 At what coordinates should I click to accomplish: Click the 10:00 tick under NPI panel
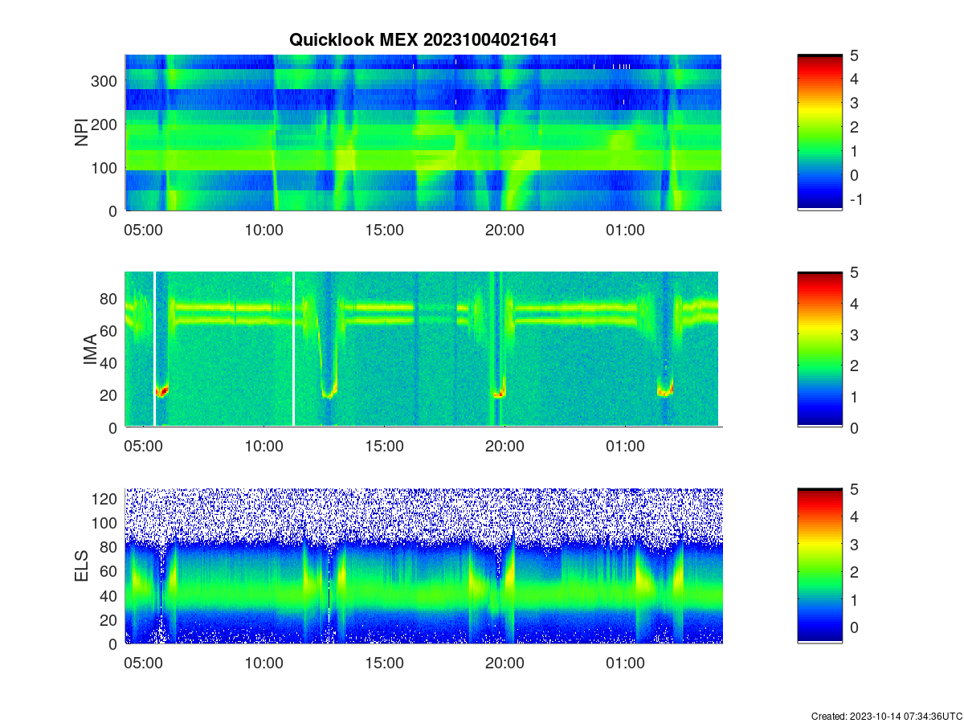[x=263, y=230]
